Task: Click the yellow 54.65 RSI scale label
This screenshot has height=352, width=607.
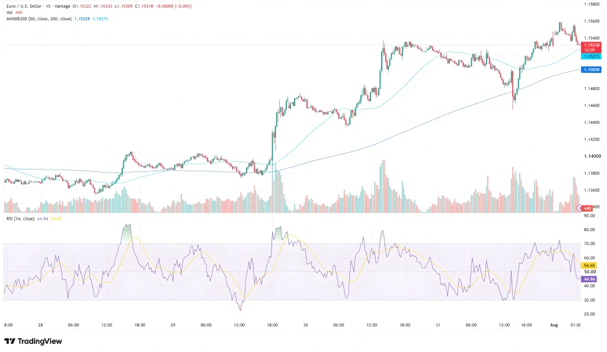Action: click(x=589, y=265)
